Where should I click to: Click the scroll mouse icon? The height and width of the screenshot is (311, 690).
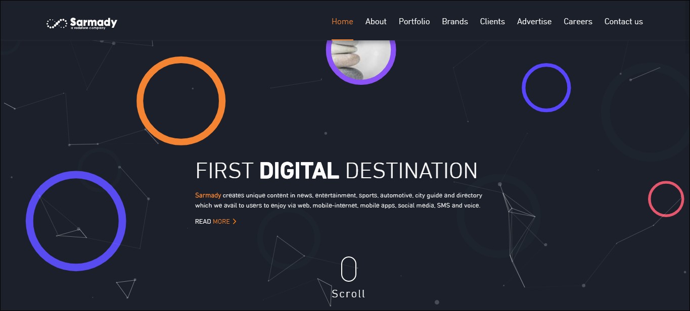pos(349,269)
